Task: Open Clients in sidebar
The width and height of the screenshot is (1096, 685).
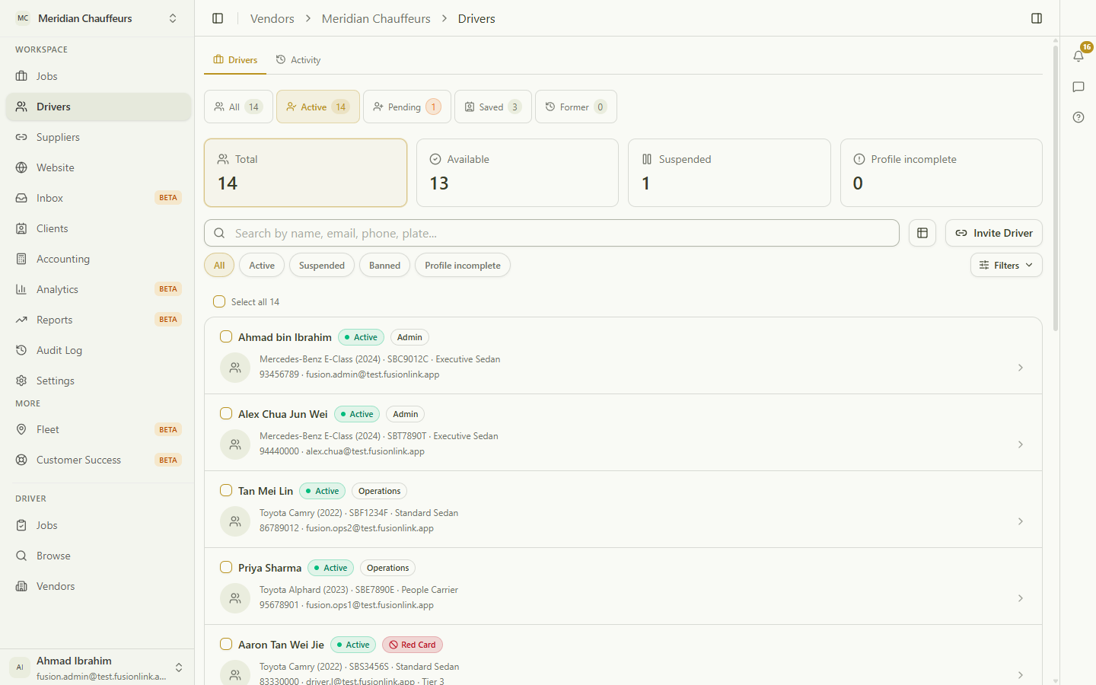Action: pos(98,228)
